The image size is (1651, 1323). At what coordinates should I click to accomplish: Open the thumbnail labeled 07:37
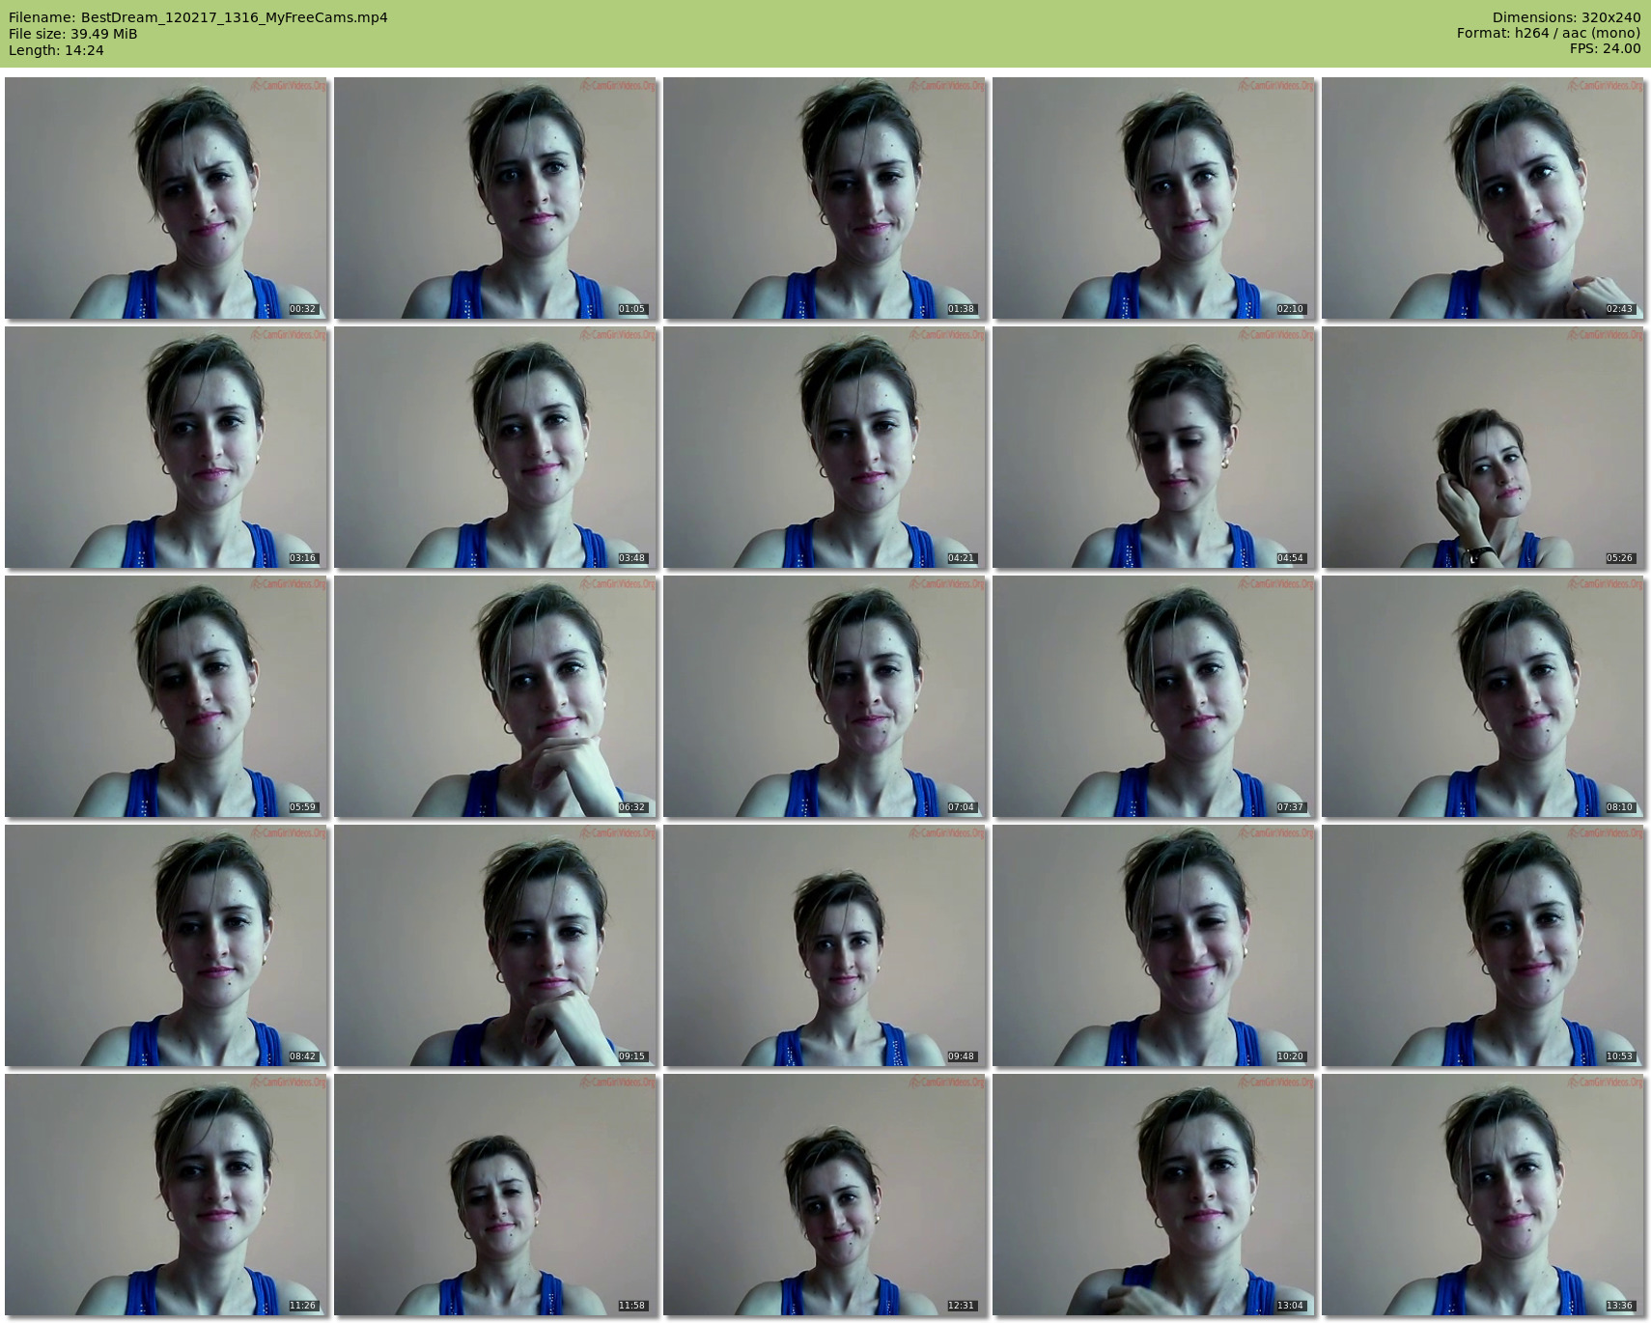(1154, 696)
